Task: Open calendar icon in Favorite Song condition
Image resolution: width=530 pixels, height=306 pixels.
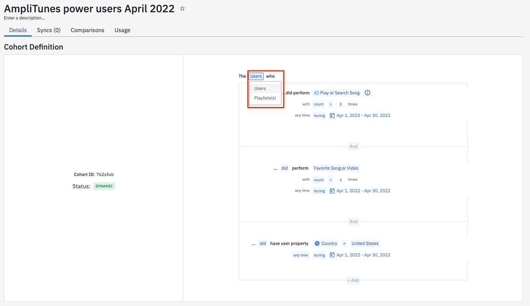Action: tap(332, 191)
